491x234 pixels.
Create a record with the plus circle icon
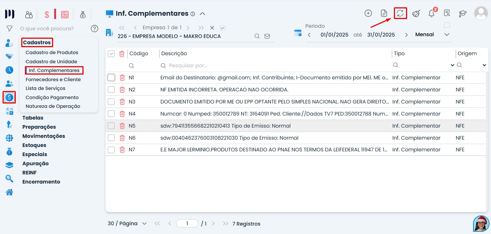click(368, 13)
